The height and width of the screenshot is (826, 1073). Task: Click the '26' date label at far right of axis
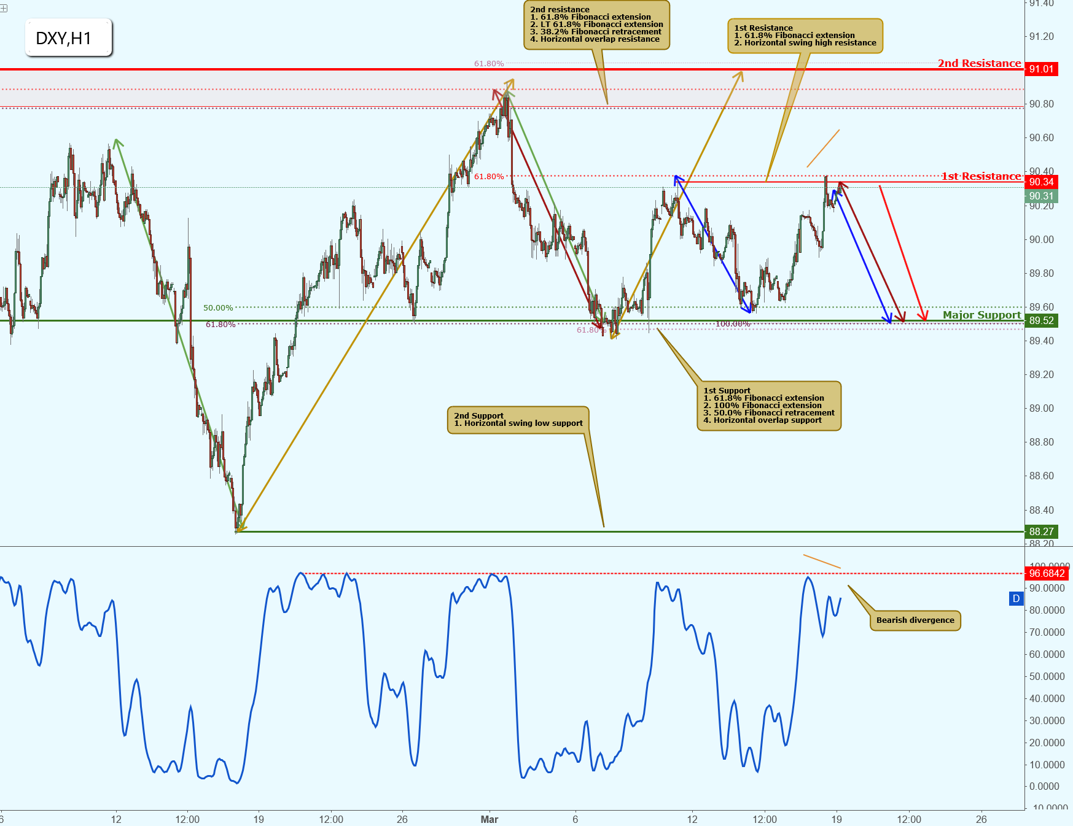(x=981, y=819)
